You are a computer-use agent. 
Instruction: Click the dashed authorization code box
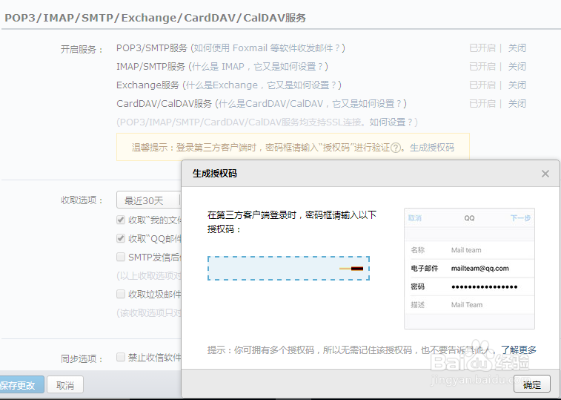point(288,268)
